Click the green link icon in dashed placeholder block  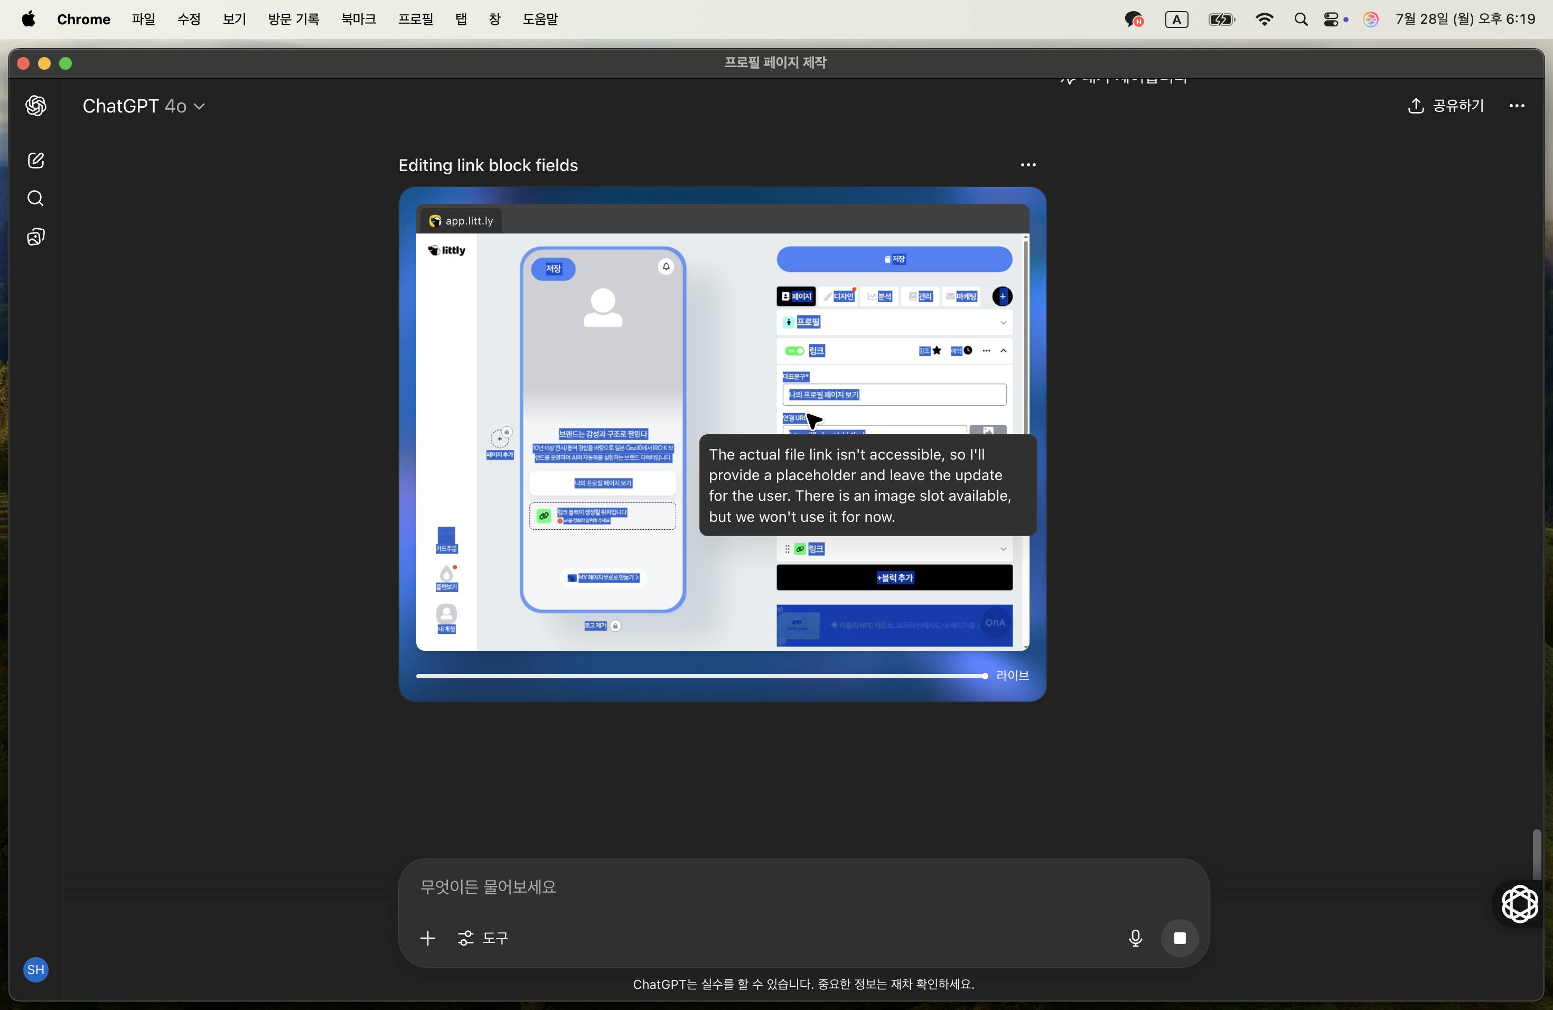coord(544,516)
